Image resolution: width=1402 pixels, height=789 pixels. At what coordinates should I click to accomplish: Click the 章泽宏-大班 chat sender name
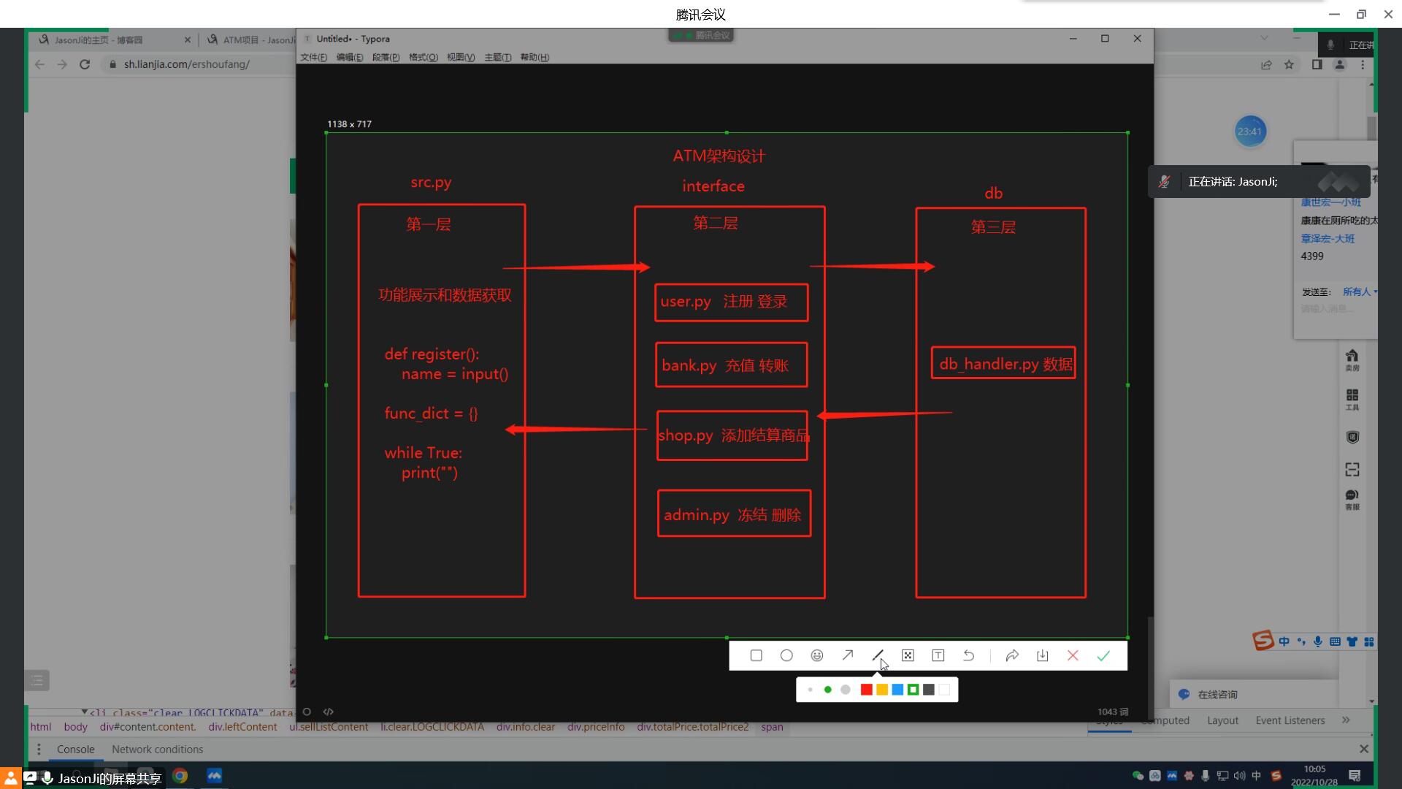tap(1328, 239)
